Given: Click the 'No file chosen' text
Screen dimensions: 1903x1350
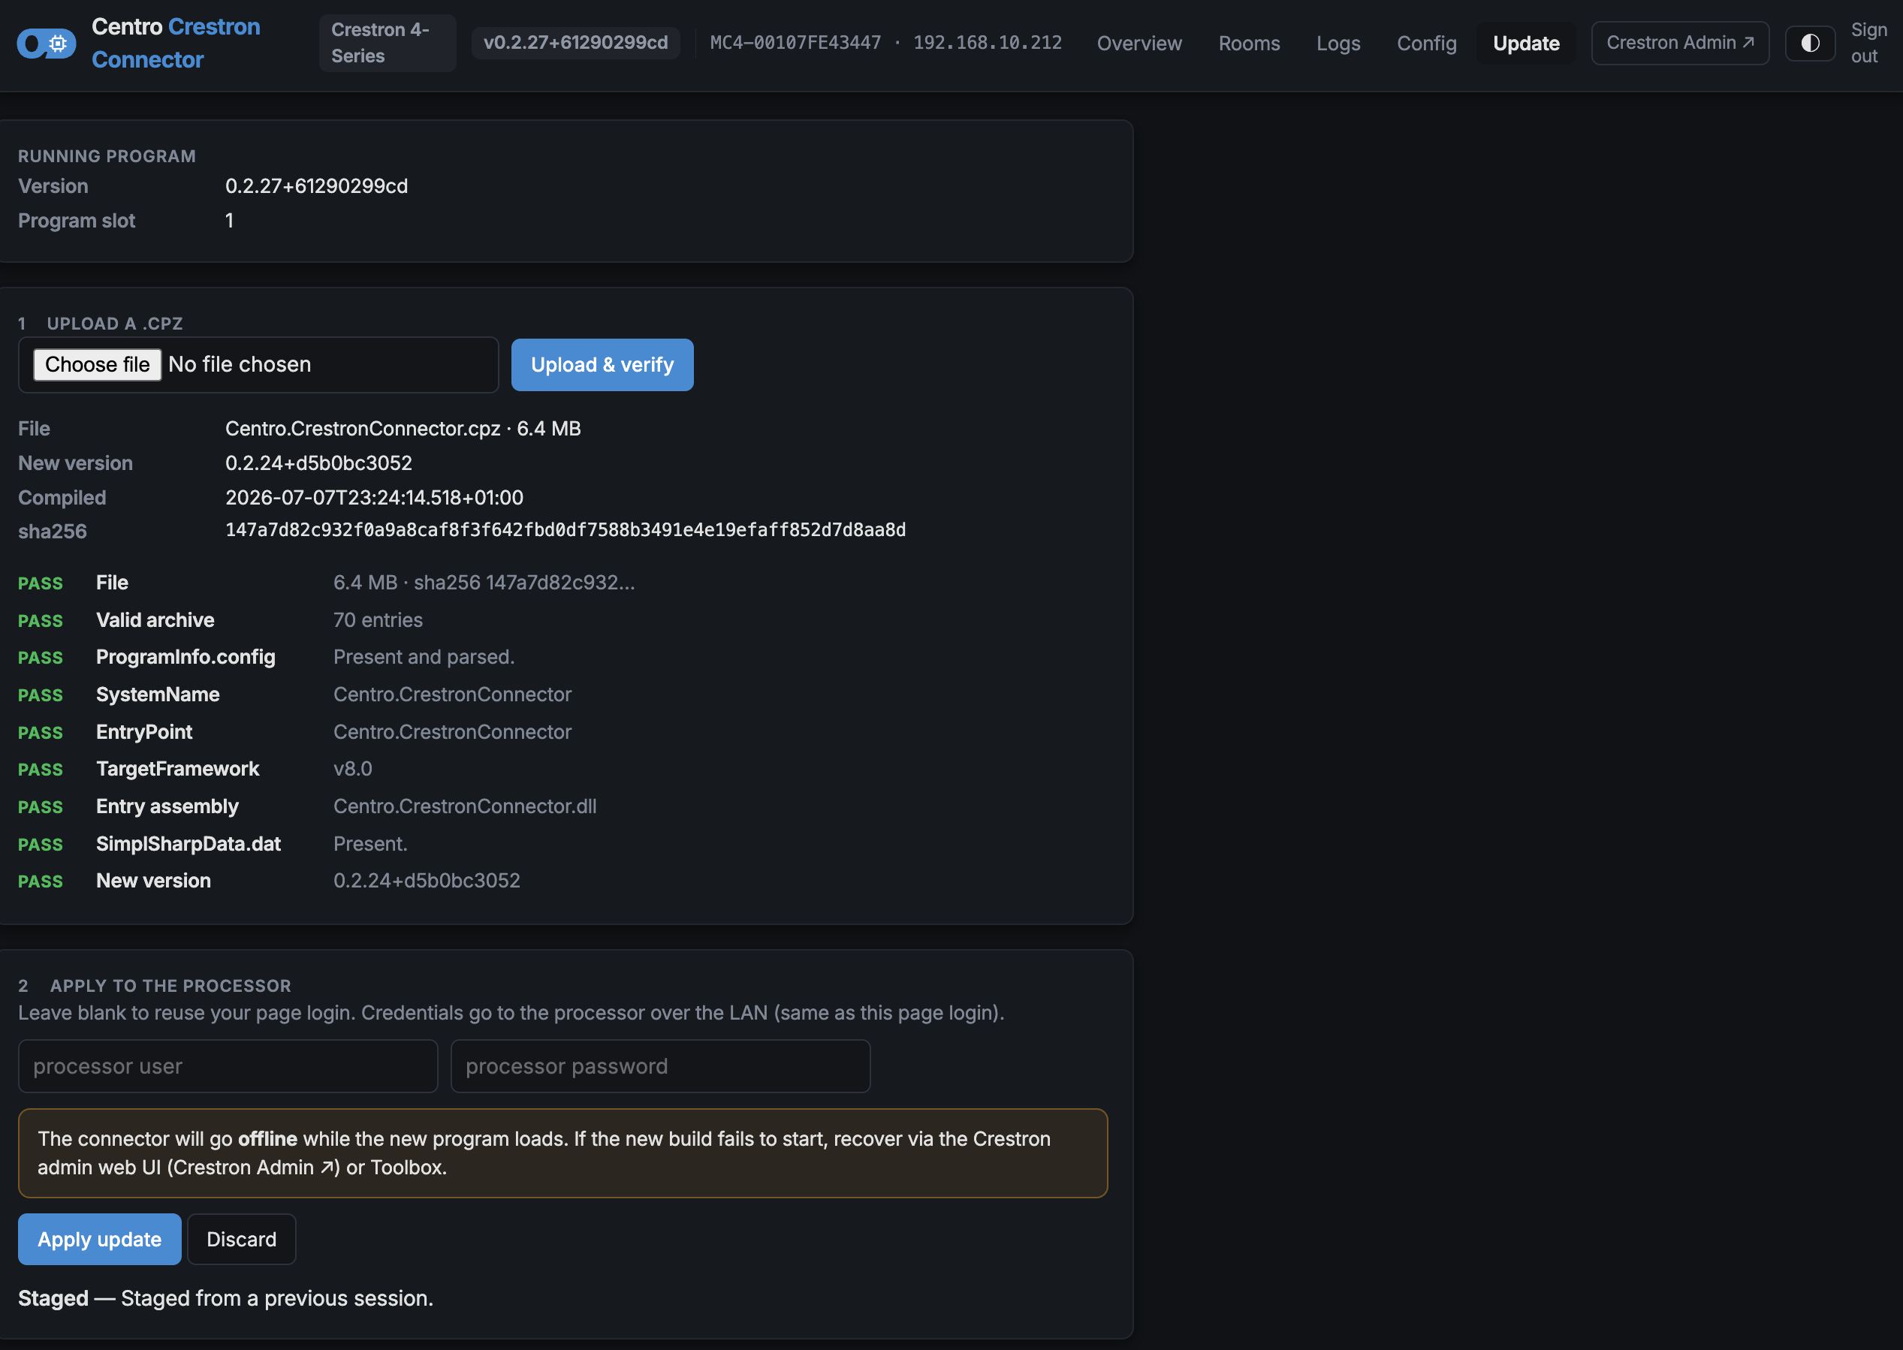Looking at the screenshot, I should pyautogui.click(x=240, y=365).
